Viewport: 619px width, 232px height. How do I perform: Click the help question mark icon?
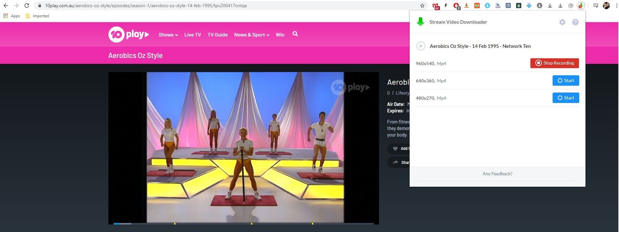tap(575, 22)
